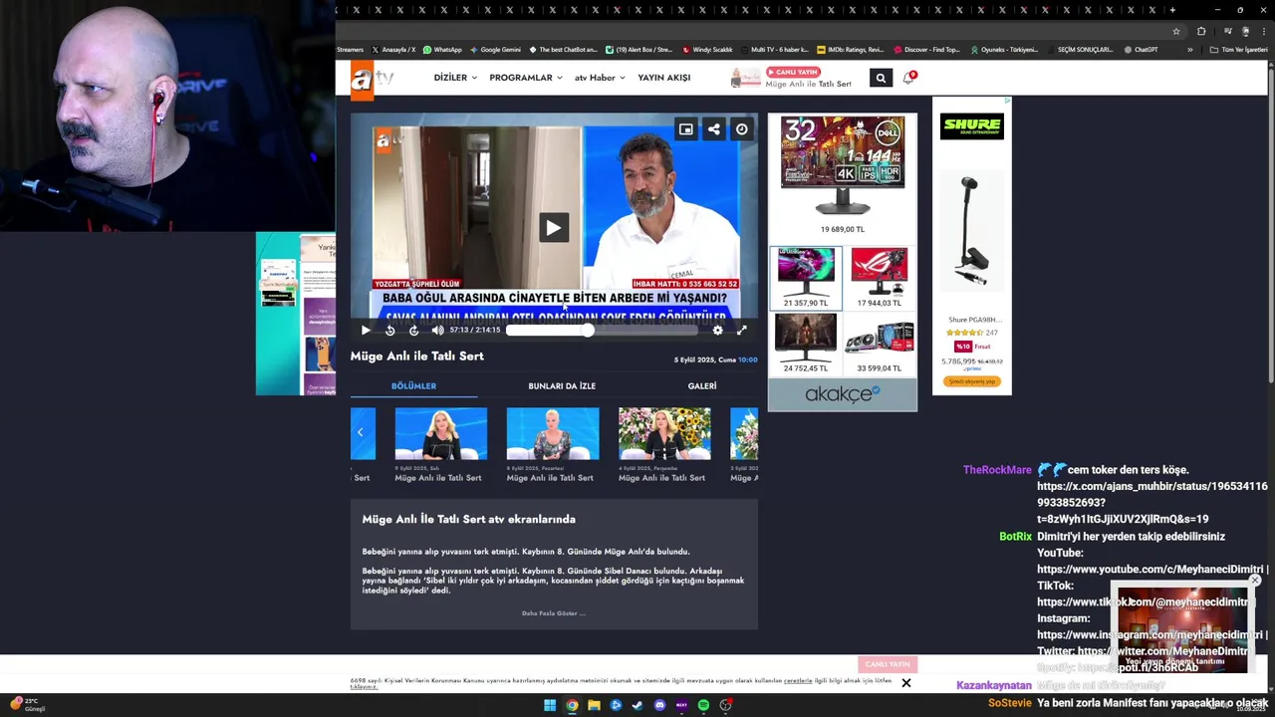
Task: Enable picture-in-picture on the video player
Action: tap(685, 129)
